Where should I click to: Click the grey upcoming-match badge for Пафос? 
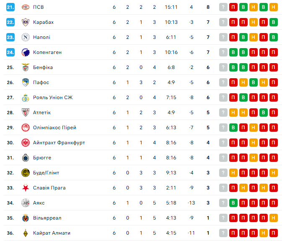pos(223,82)
